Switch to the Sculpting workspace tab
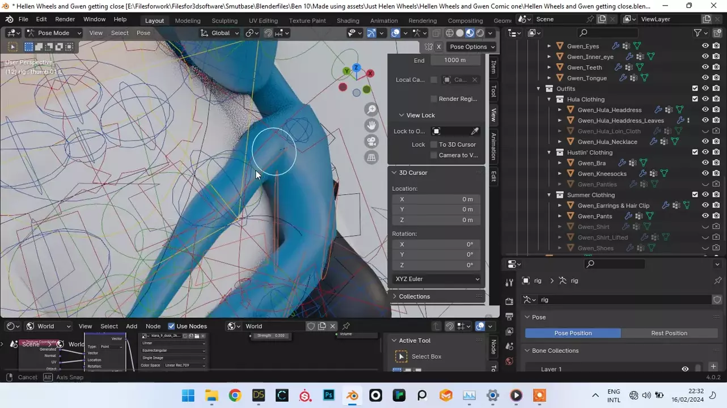Screen dimensions: 727x408 224,20
